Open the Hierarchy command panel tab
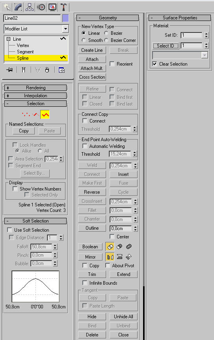214x340 pixels. coord(30,7)
